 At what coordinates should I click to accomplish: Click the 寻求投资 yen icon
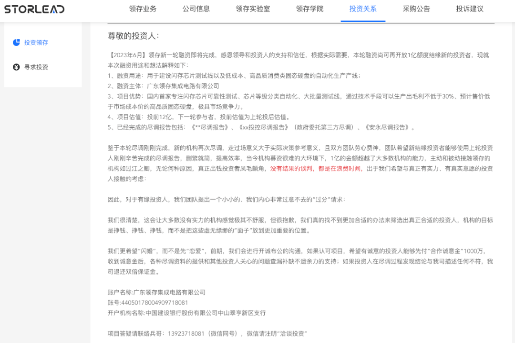coord(16,67)
